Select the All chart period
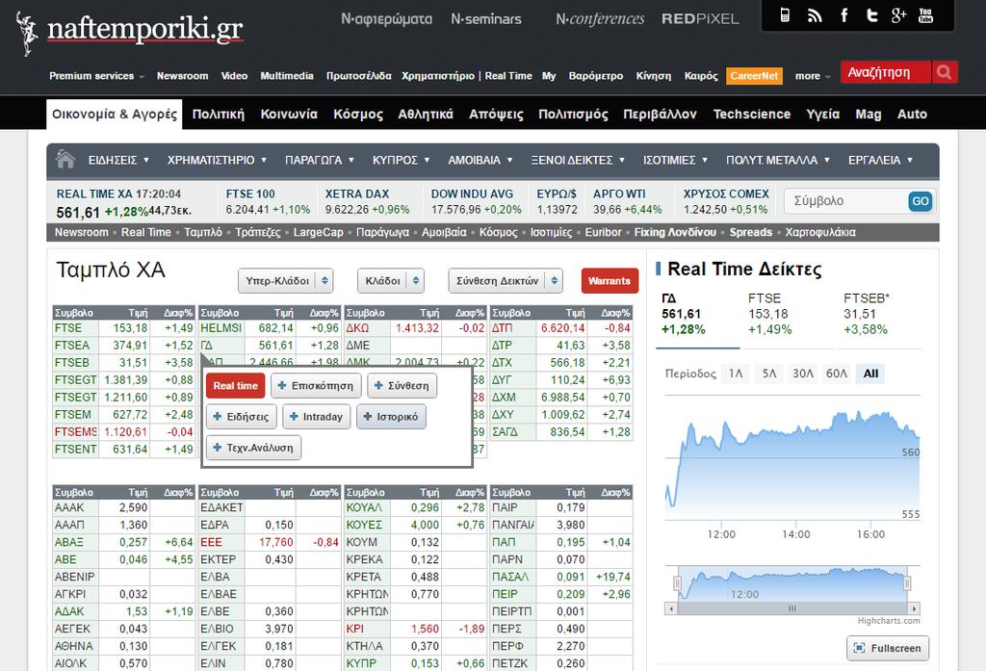The image size is (986, 671). tap(870, 374)
